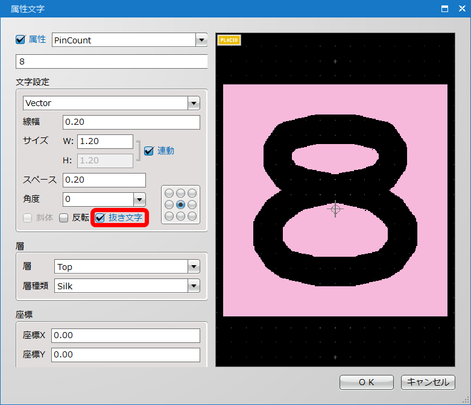This screenshot has width=471, height=405.
Task: Click the キャンセル button
Action: coord(428,382)
